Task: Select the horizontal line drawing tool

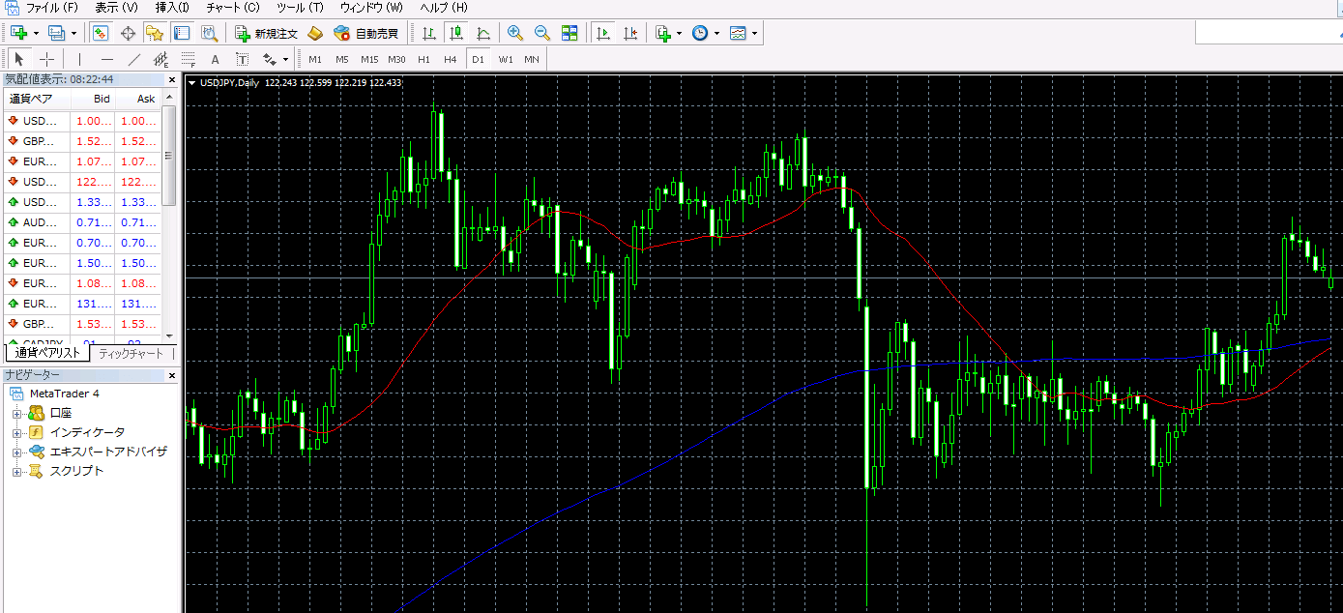Action: point(106,59)
